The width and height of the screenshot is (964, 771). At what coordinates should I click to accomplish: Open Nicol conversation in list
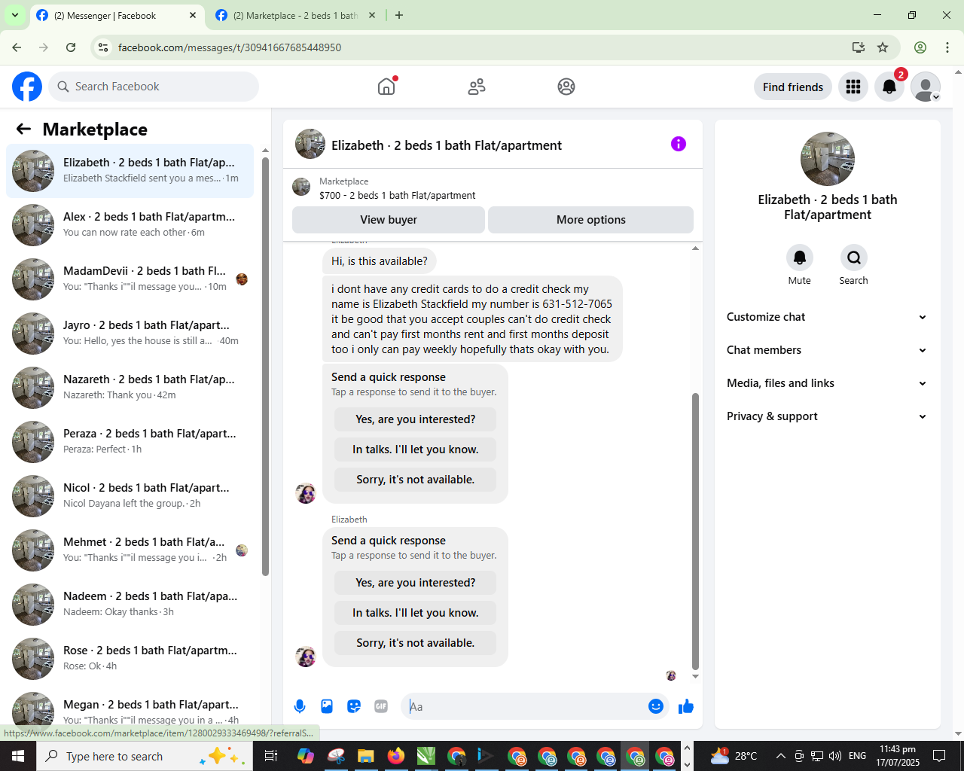130,495
